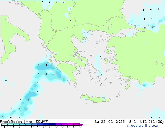Click the 45–50 mm legend color swatch
The image size is (165, 128).
(x=77, y=125)
